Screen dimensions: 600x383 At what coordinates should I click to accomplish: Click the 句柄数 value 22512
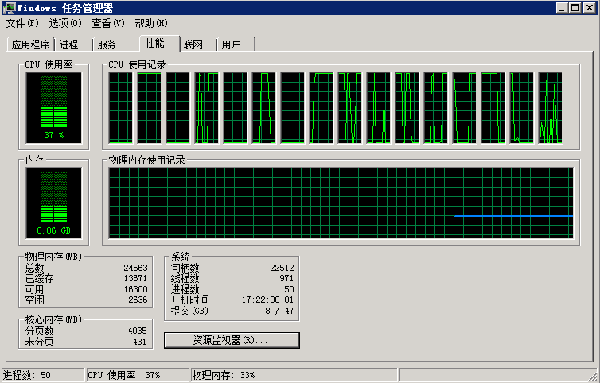pyautogui.click(x=282, y=268)
